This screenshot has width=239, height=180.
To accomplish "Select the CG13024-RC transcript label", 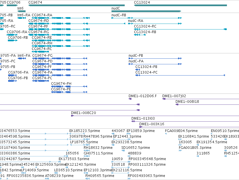I will [145, 26].
